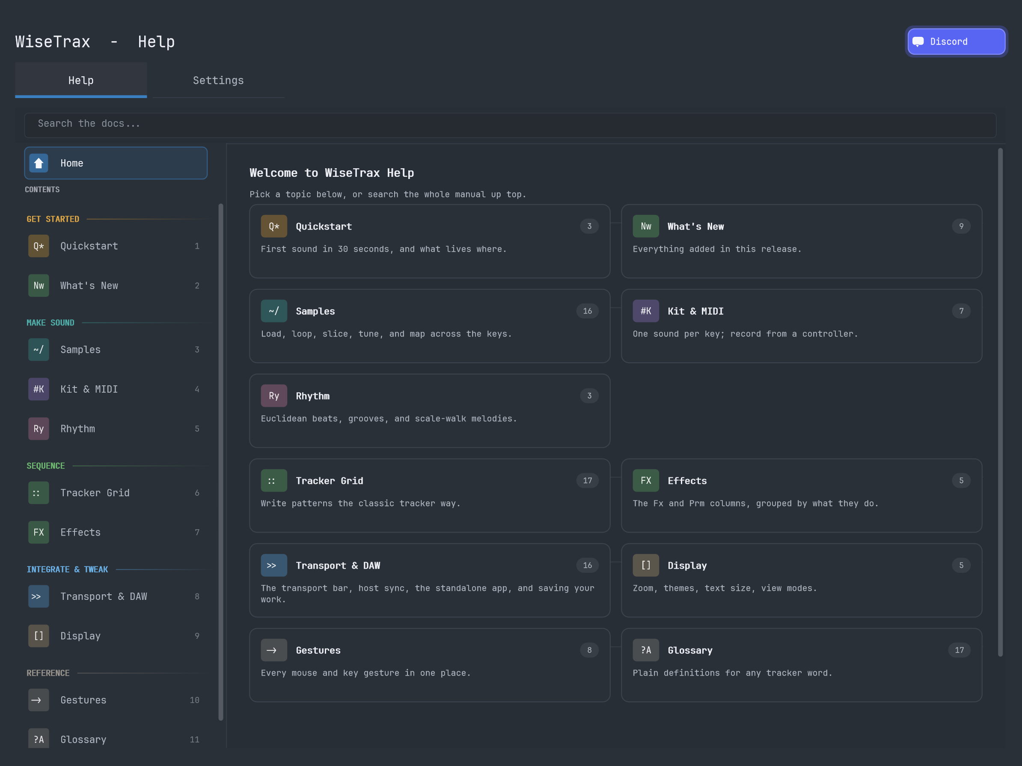The image size is (1022, 766).
Task: Open the Effects card title
Action: tap(687, 481)
